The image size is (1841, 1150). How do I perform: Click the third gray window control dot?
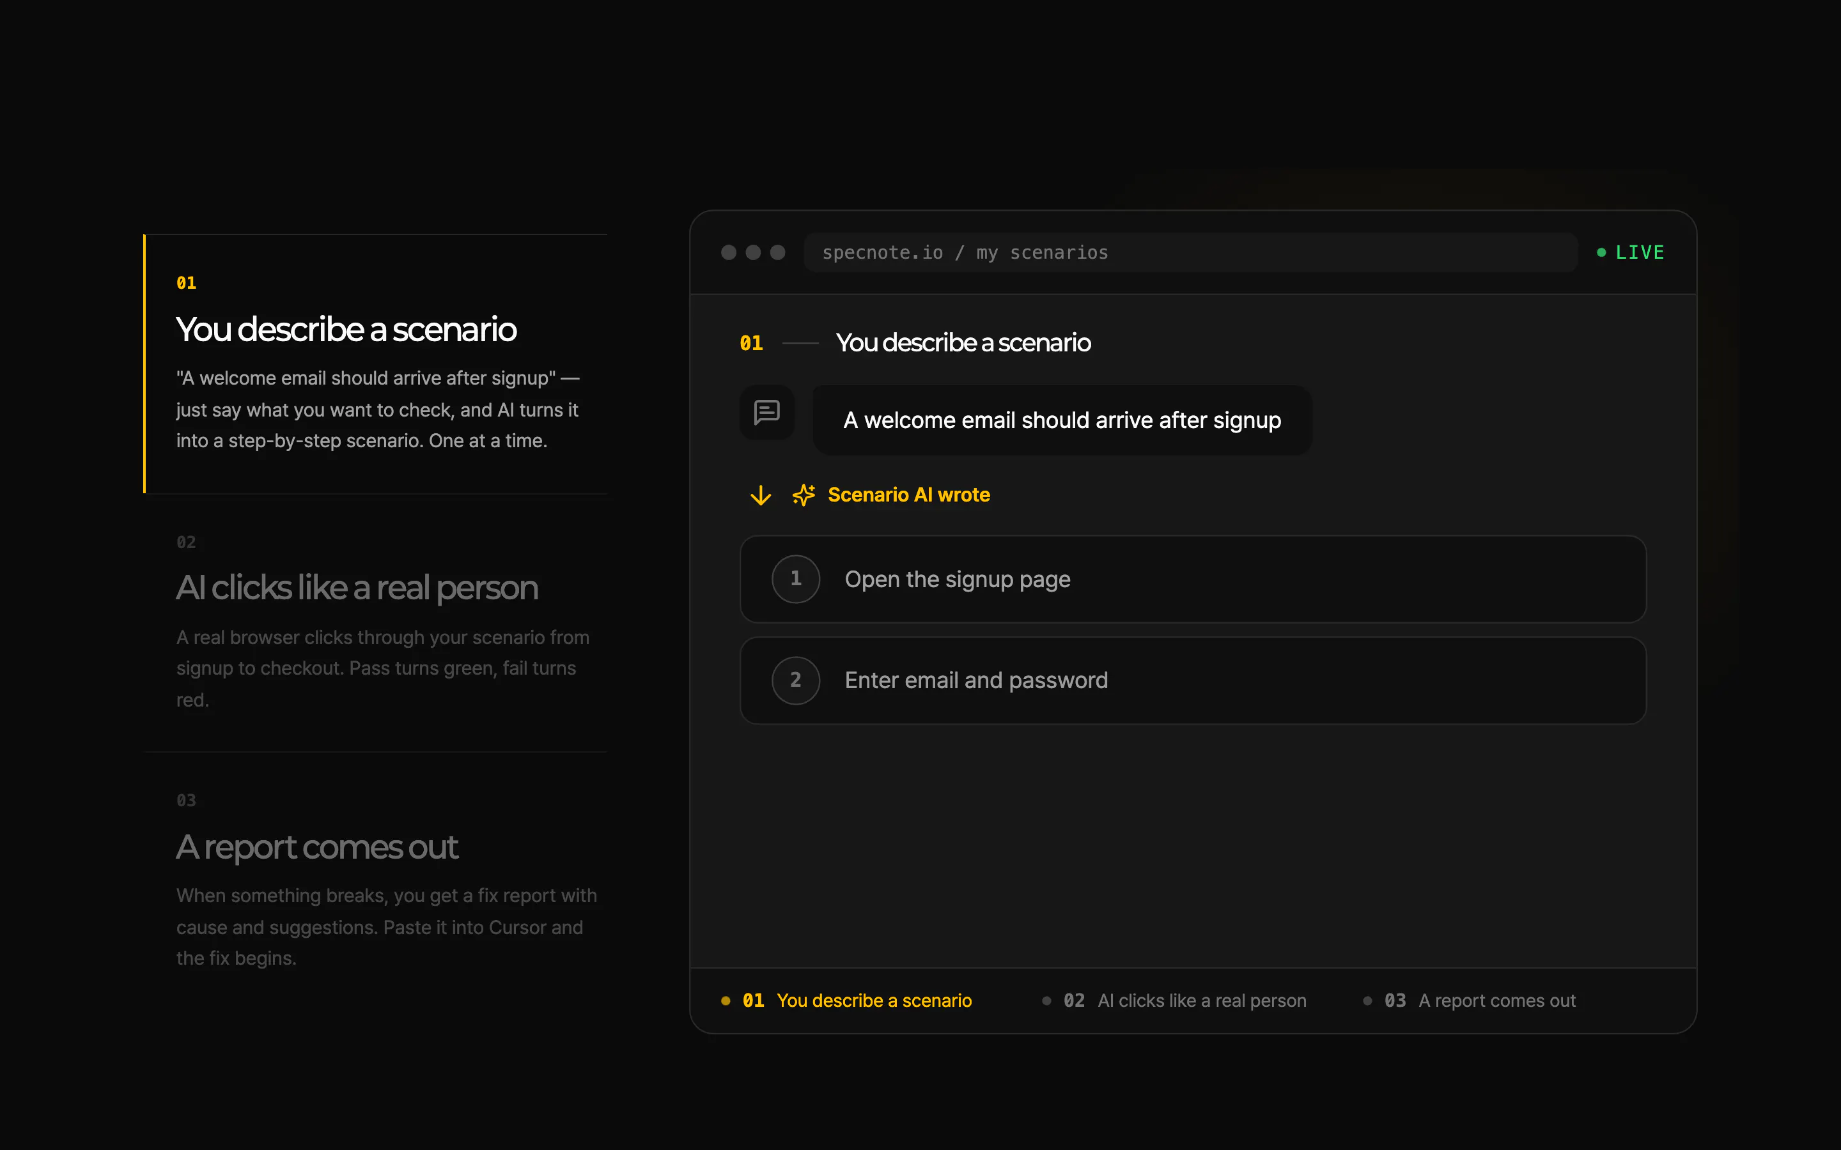[777, 252]
